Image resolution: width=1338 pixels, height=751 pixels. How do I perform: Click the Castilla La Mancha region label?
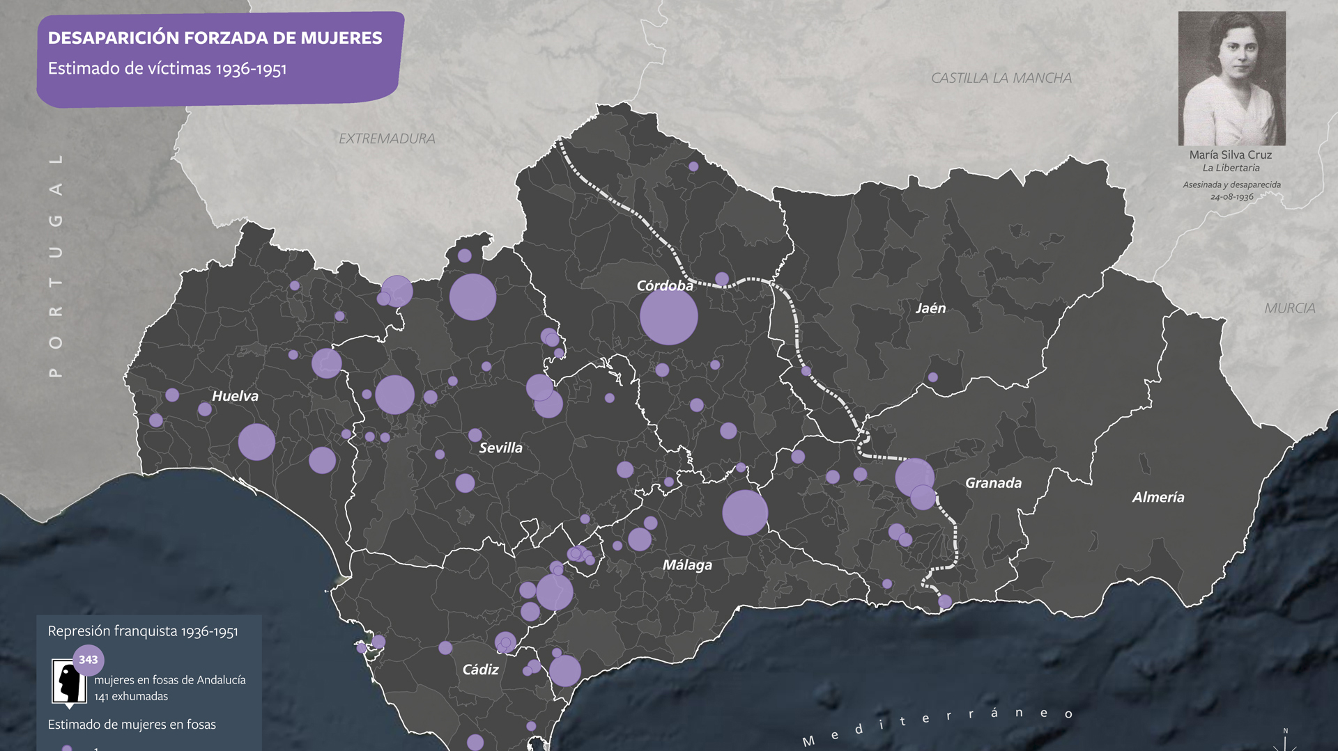pos(1001,78)
